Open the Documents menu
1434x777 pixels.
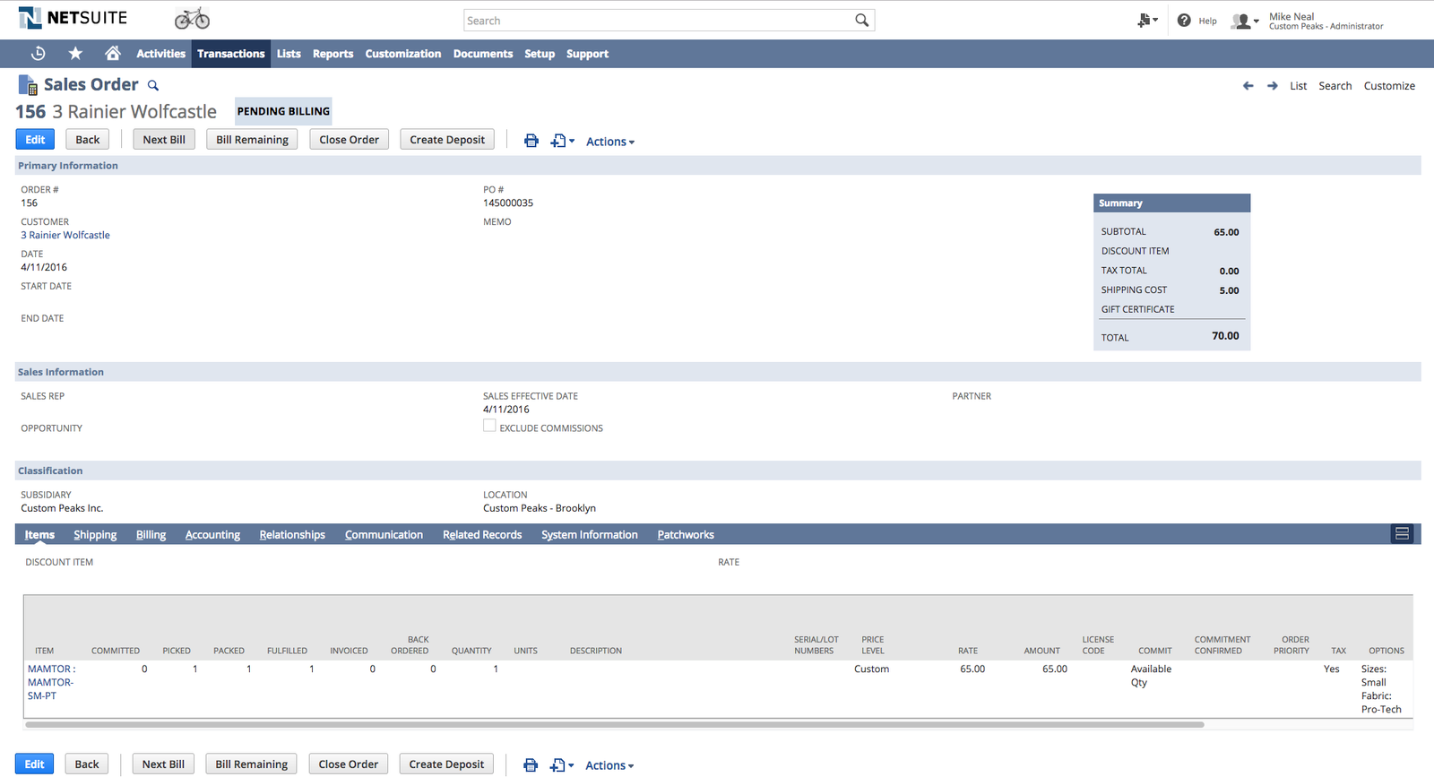[x=483, y=54]
